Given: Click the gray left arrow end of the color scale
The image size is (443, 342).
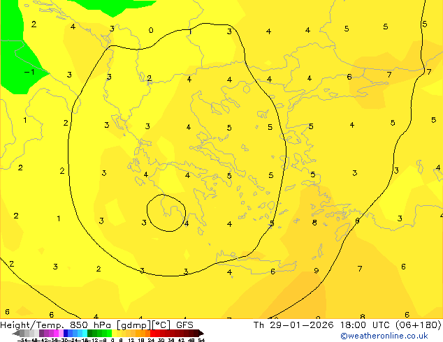Looking at the screenshot, I should (x=16, y=333).
